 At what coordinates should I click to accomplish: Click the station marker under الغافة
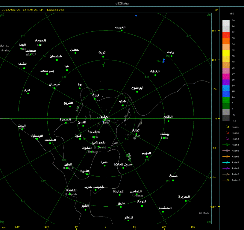(155, 75)
